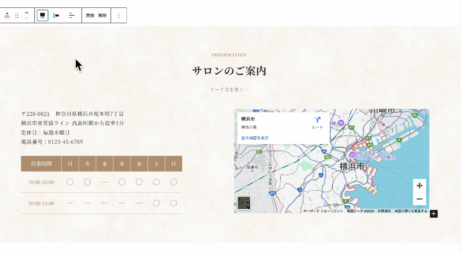Click 置換 to replace the media
461x253 pixels.
[91, 15]
